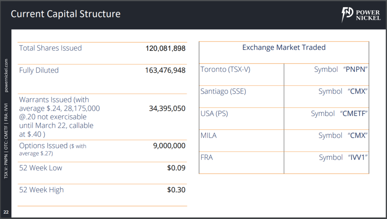387x219 pixels.
Task: Select the Fully Diluted row label
Action: point(39,70)
